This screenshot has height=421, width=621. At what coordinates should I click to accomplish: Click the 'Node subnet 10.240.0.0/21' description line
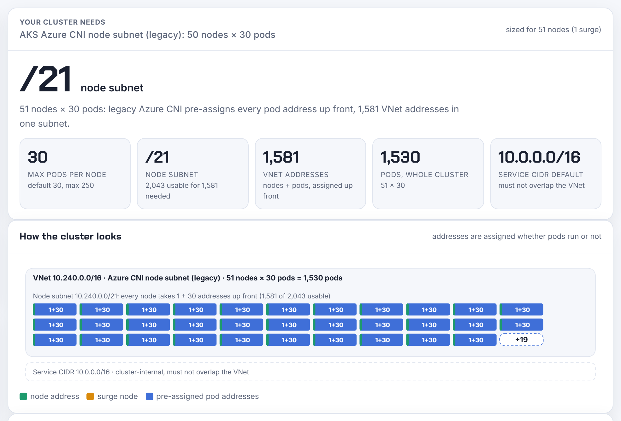click(182, 296)
